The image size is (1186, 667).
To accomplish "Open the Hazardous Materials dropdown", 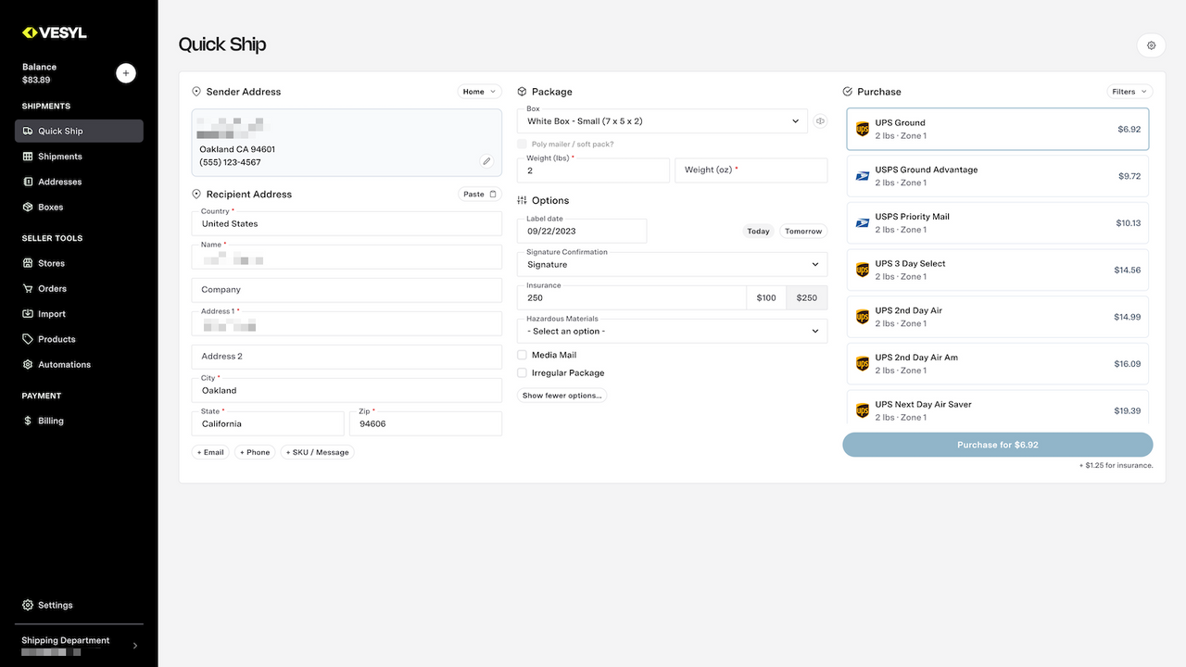I will coord(672,330).
